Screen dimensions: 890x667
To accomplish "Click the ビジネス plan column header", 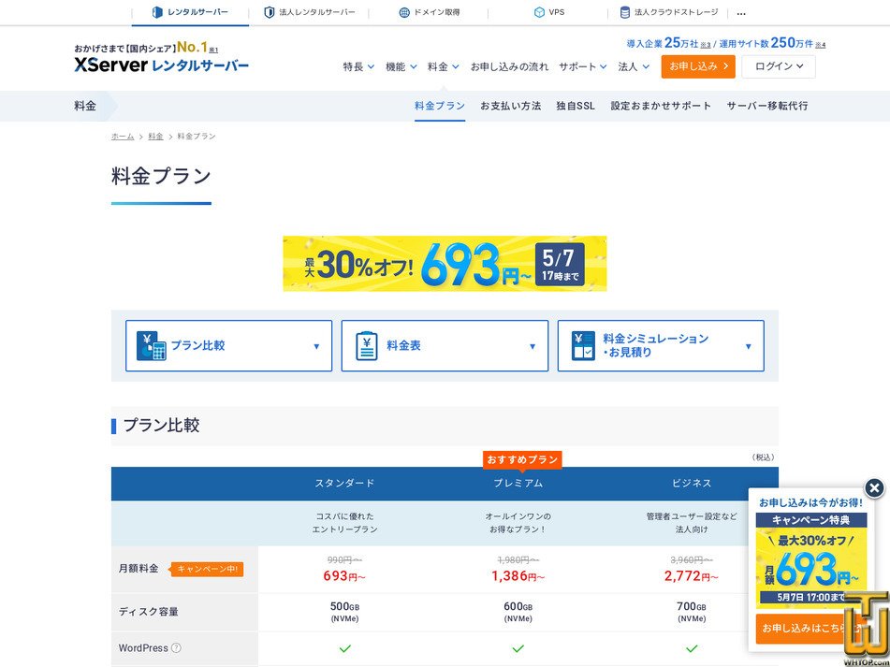I will tap(692, 484).
